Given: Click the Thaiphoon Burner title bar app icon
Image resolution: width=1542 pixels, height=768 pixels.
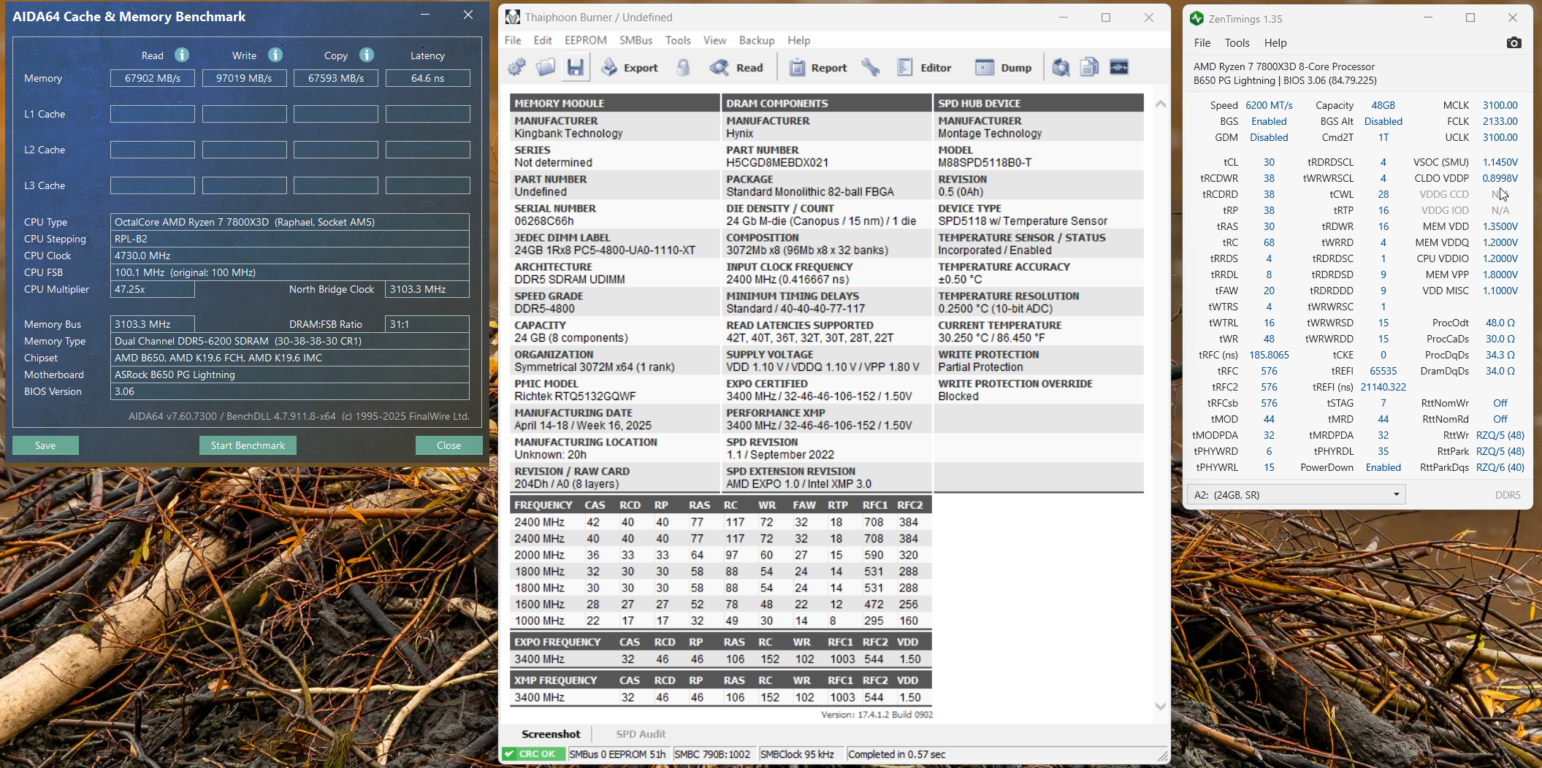Looking at the screenshot, I should tap(513, 17).
